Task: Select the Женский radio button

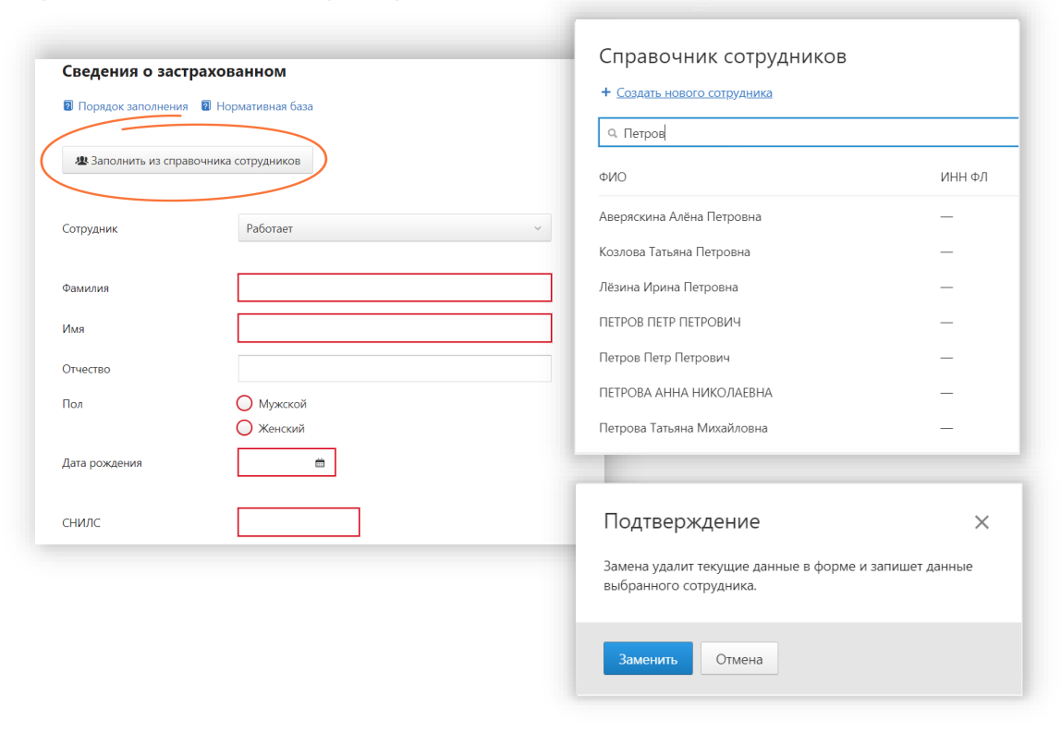Action: tap(245, 428)
